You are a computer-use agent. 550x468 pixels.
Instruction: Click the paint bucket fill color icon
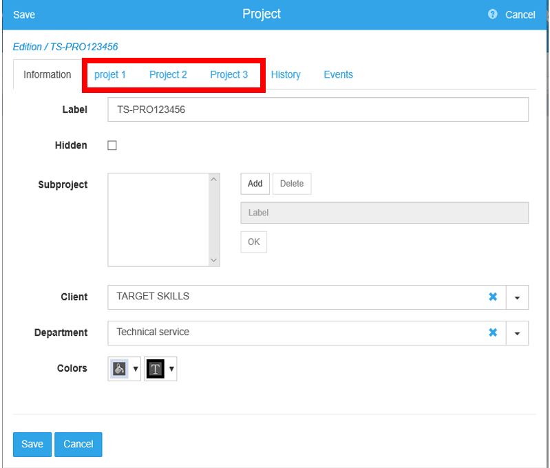118,369
